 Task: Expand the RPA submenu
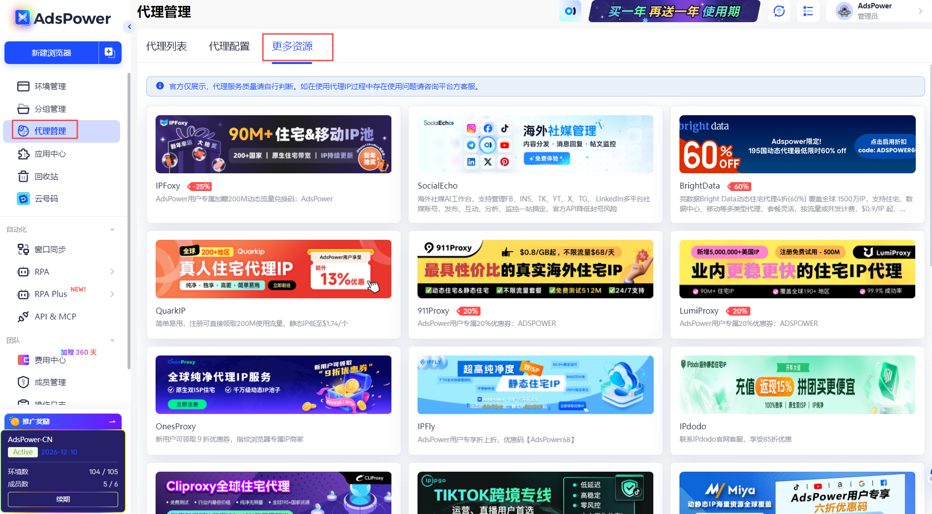tap(112, 271)
